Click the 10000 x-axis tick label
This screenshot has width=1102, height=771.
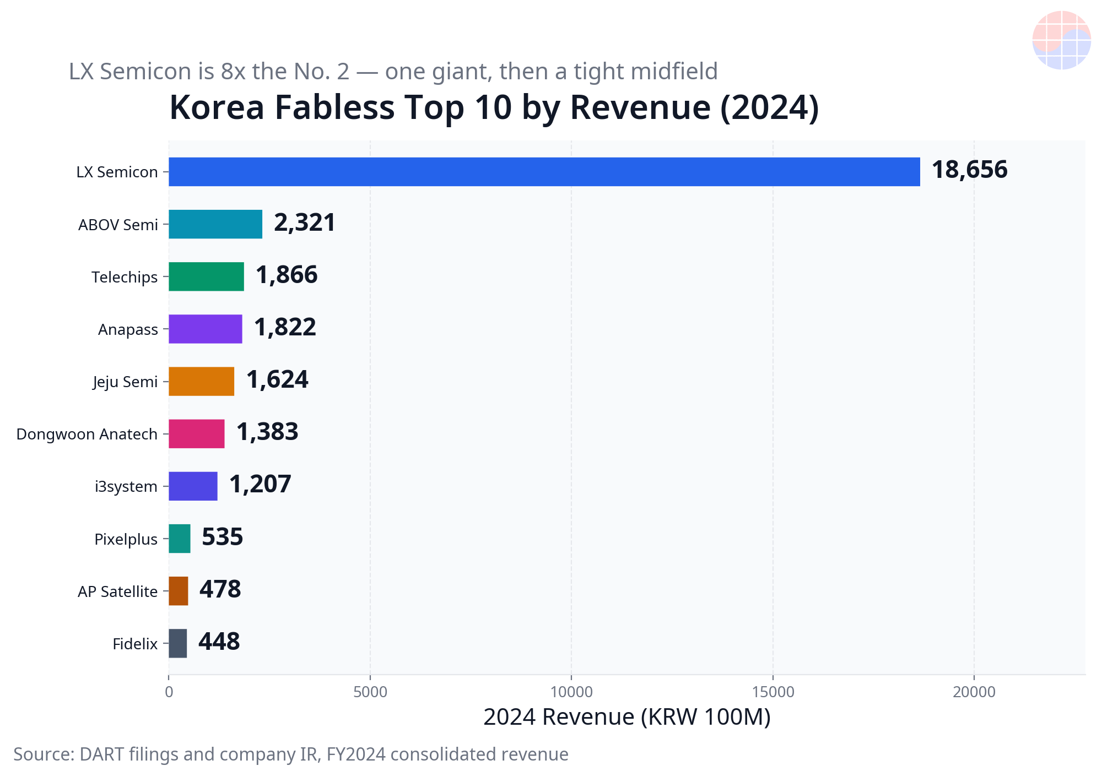571,692
